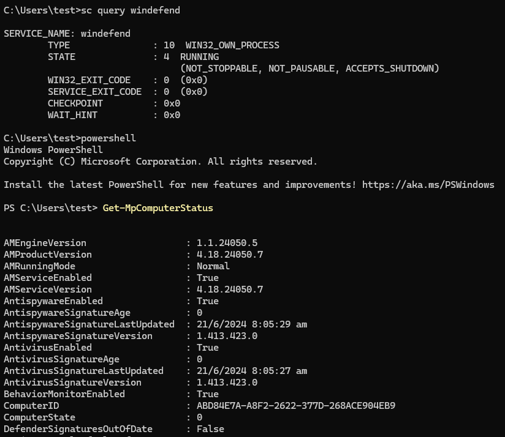Click the AntivirusSignatureVersion value 1.413.423.0
This screenshot has height=437, width=505.
tap(227, 383)
